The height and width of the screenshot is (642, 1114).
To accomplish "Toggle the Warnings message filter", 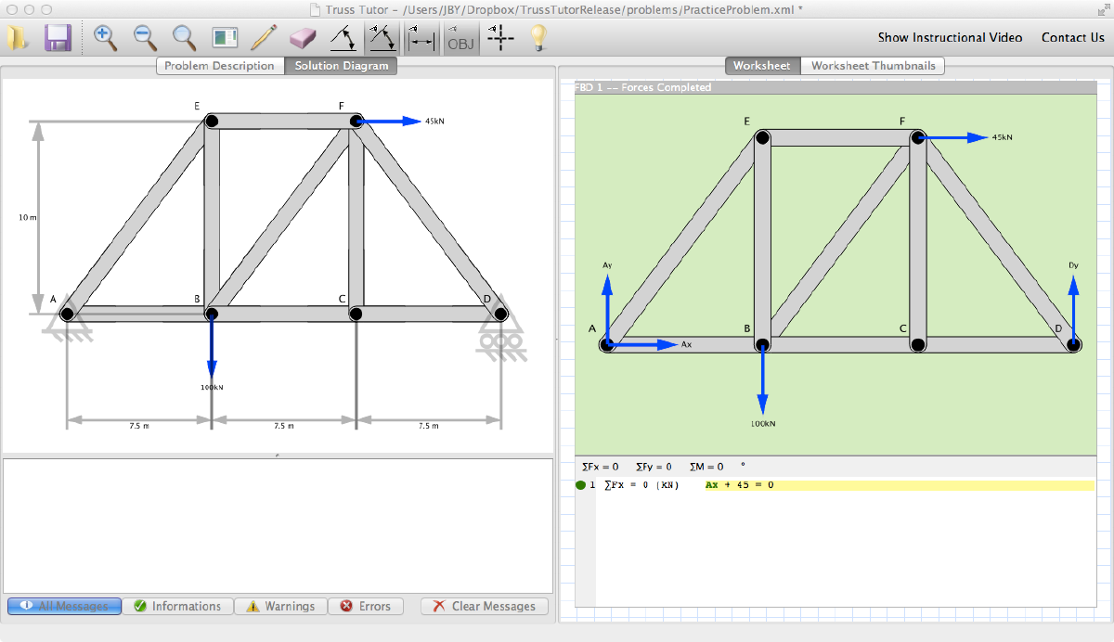I will pyautogui.click(x=280, y=606).
